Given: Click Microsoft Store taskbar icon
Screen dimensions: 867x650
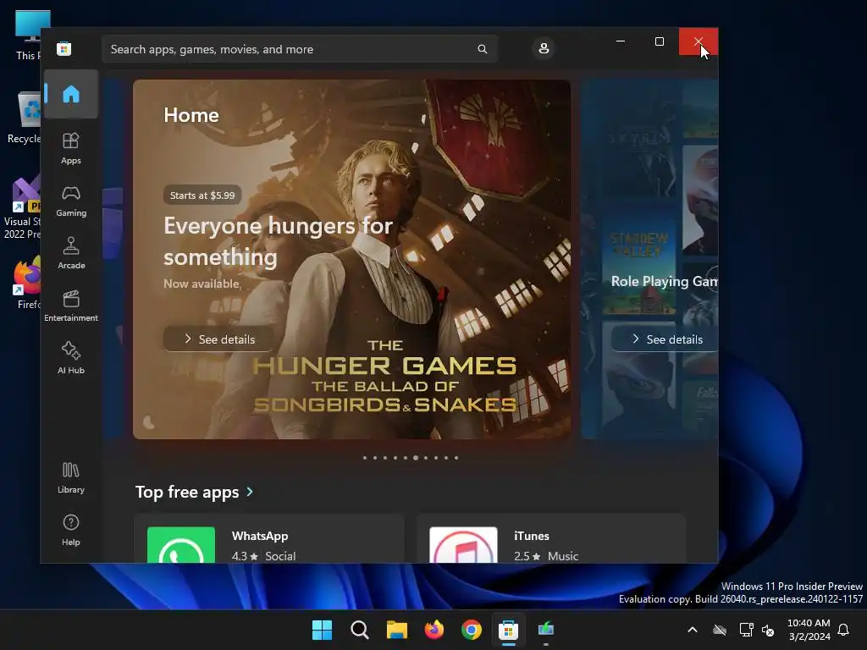Looking at the screenshot, I should coord(508,630).
